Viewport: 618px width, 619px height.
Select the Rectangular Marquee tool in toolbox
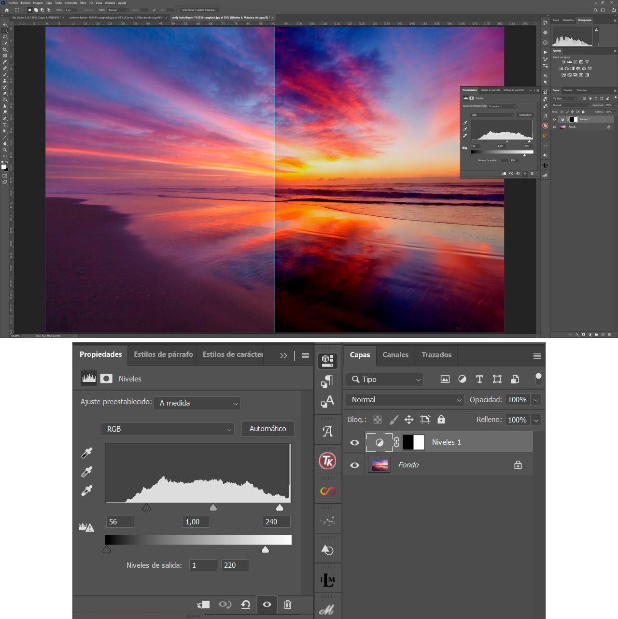pos(5,30)
